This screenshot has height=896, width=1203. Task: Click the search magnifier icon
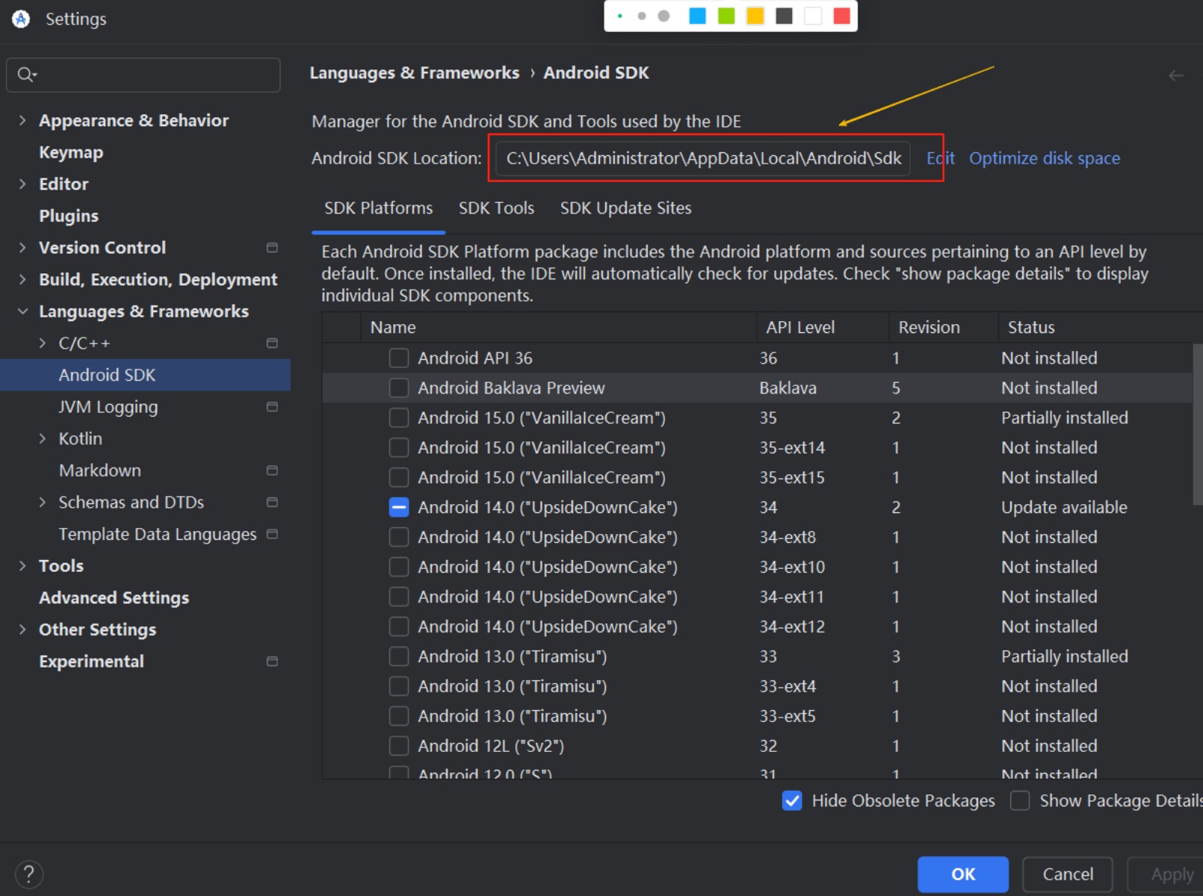tap(26, 75)
